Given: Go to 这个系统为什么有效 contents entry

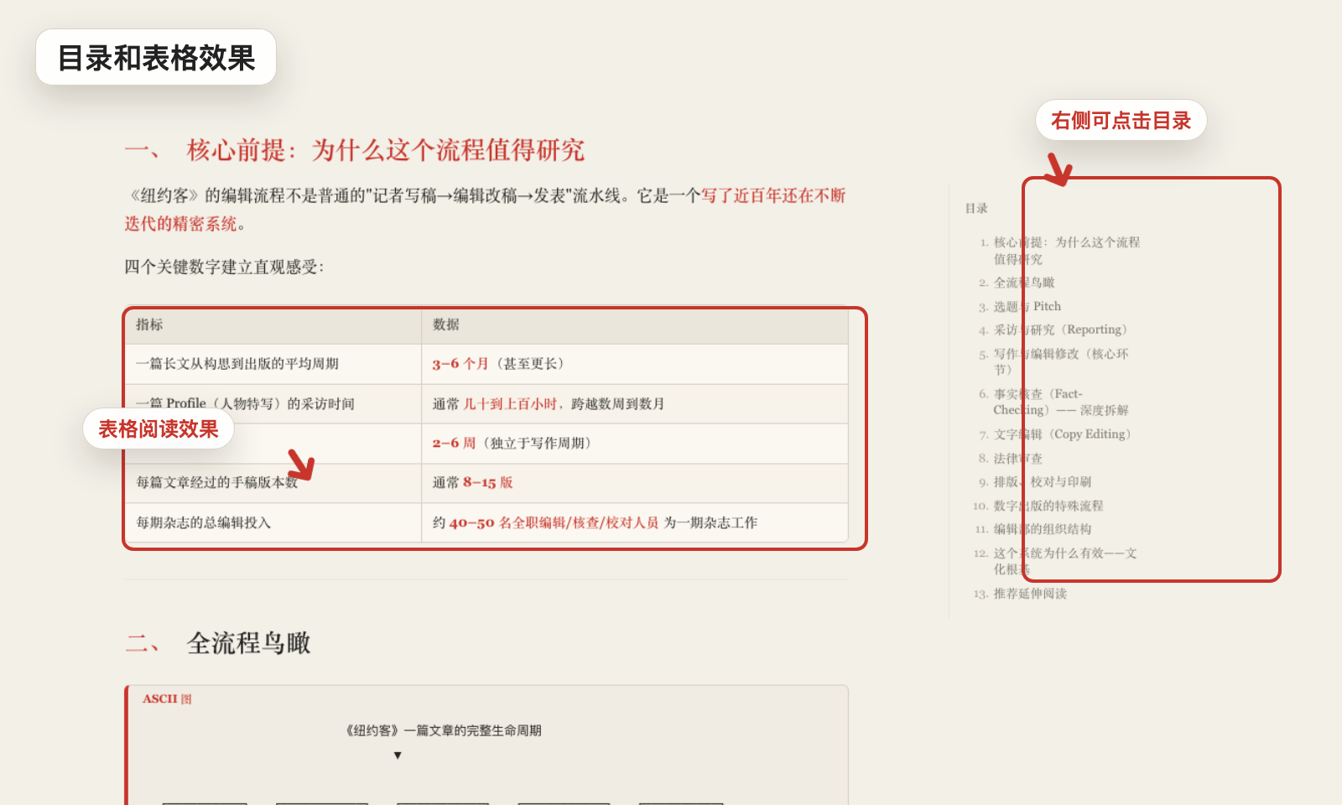Looking at the screenshot, I should pyautogui.click(x=1065, y=561).
